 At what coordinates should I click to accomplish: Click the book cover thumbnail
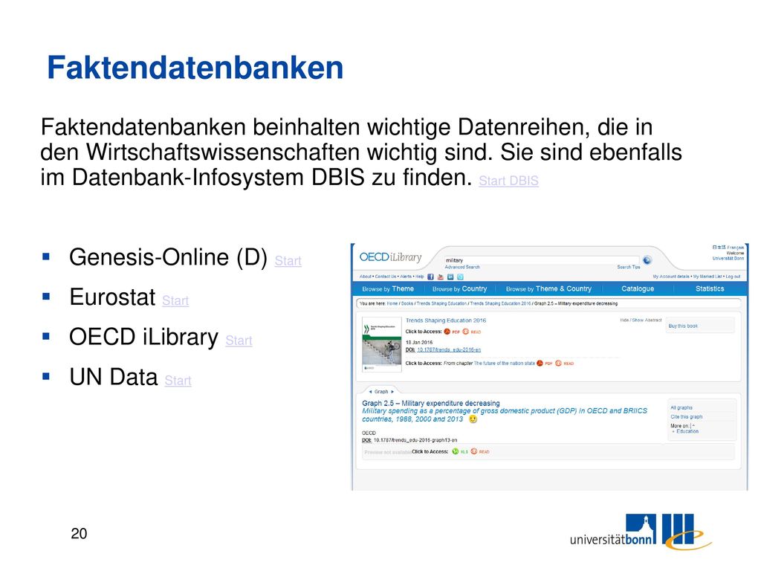pos(382,345)
